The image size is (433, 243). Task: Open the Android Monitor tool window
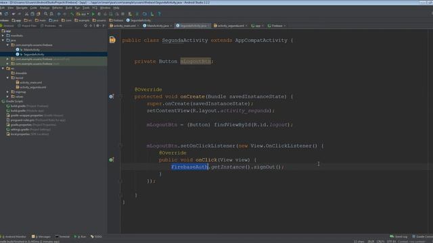[14, 236]
